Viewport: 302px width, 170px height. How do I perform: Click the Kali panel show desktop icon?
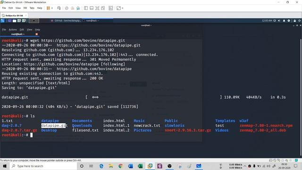(x=9, y=21)
